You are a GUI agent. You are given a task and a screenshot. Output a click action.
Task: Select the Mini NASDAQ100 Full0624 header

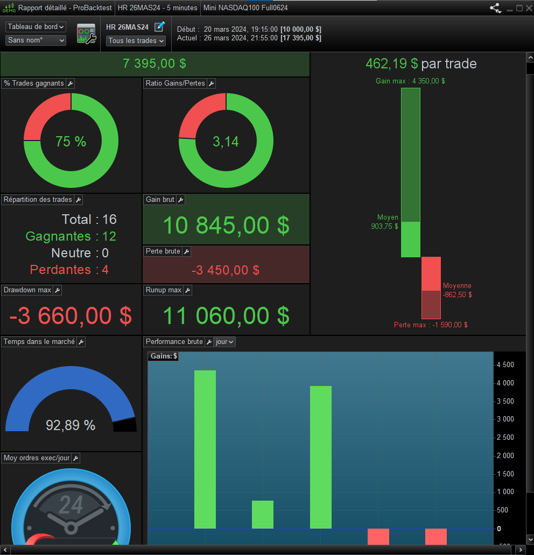point(245,8)
